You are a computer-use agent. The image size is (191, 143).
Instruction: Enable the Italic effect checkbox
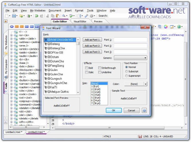point(86,72)
